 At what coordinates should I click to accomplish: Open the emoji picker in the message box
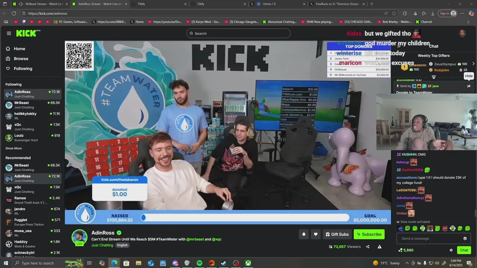tap(465, 239)
